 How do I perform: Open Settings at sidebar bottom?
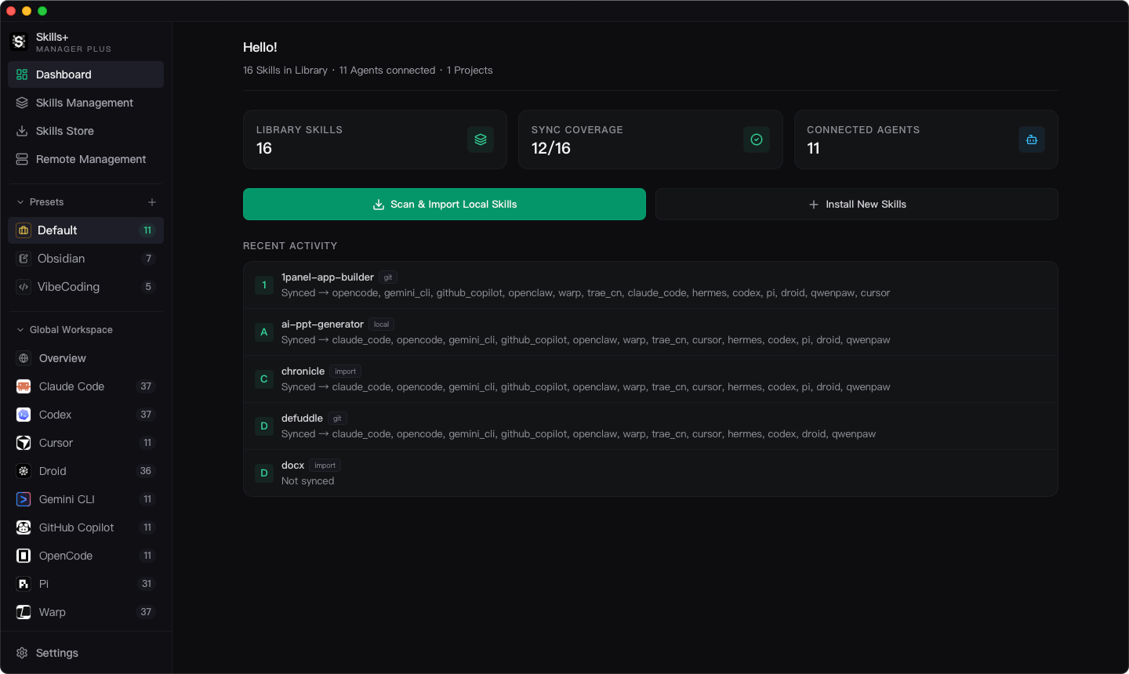(x=86, y=653)
